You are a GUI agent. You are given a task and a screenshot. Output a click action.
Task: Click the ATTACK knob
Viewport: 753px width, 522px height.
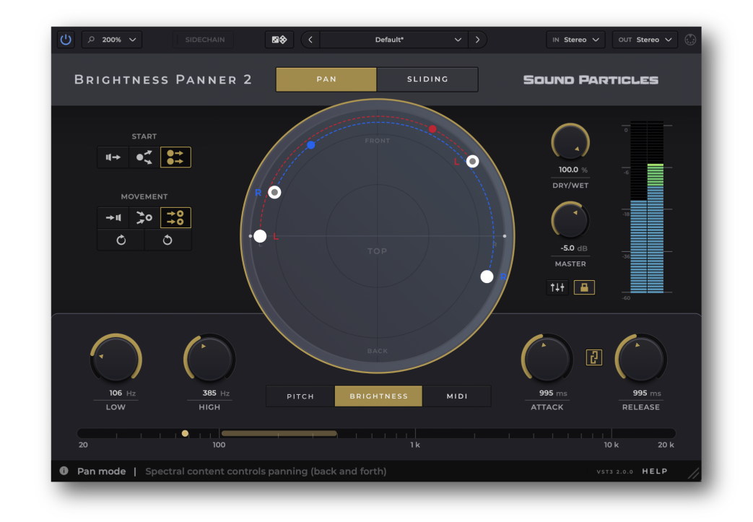pos(547,359)
